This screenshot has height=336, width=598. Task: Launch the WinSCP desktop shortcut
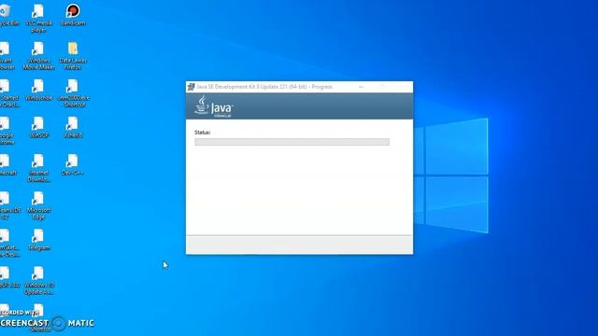[38, 127]
